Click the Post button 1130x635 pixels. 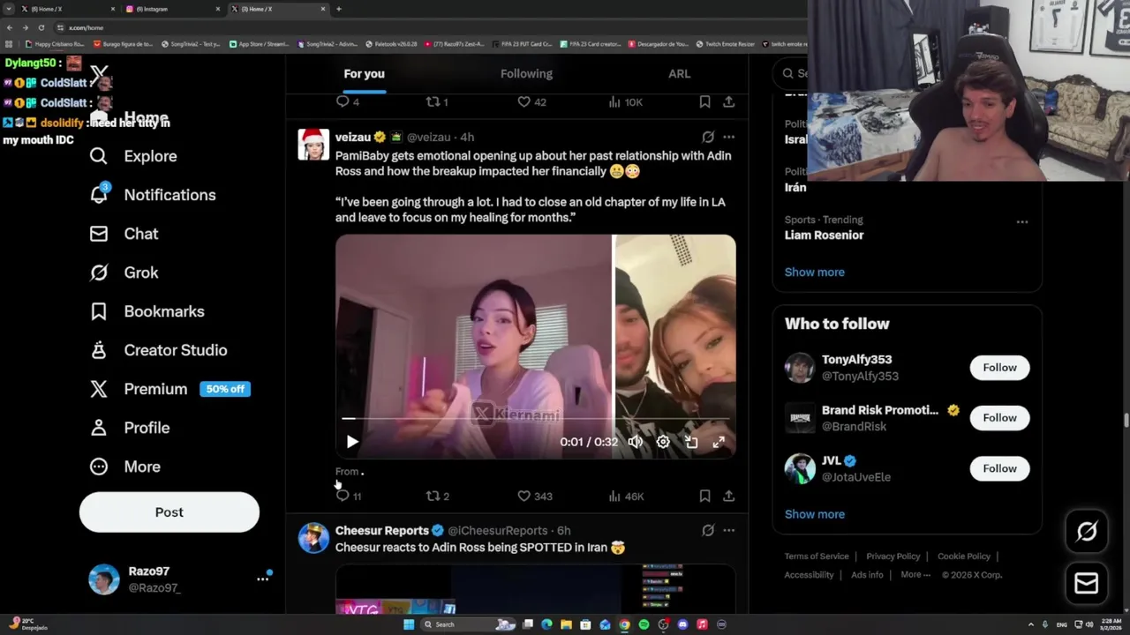click(x=169, y=512)
